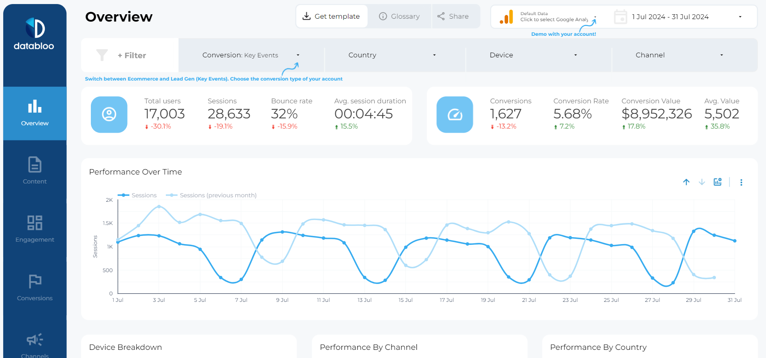Click the databloo logo icon
This screenshot has height=358, width=766.
tap(35, 28)
